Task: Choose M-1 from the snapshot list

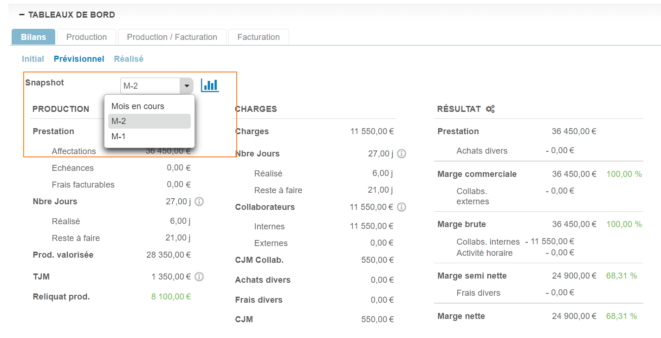Action: [x=118, y=136]
